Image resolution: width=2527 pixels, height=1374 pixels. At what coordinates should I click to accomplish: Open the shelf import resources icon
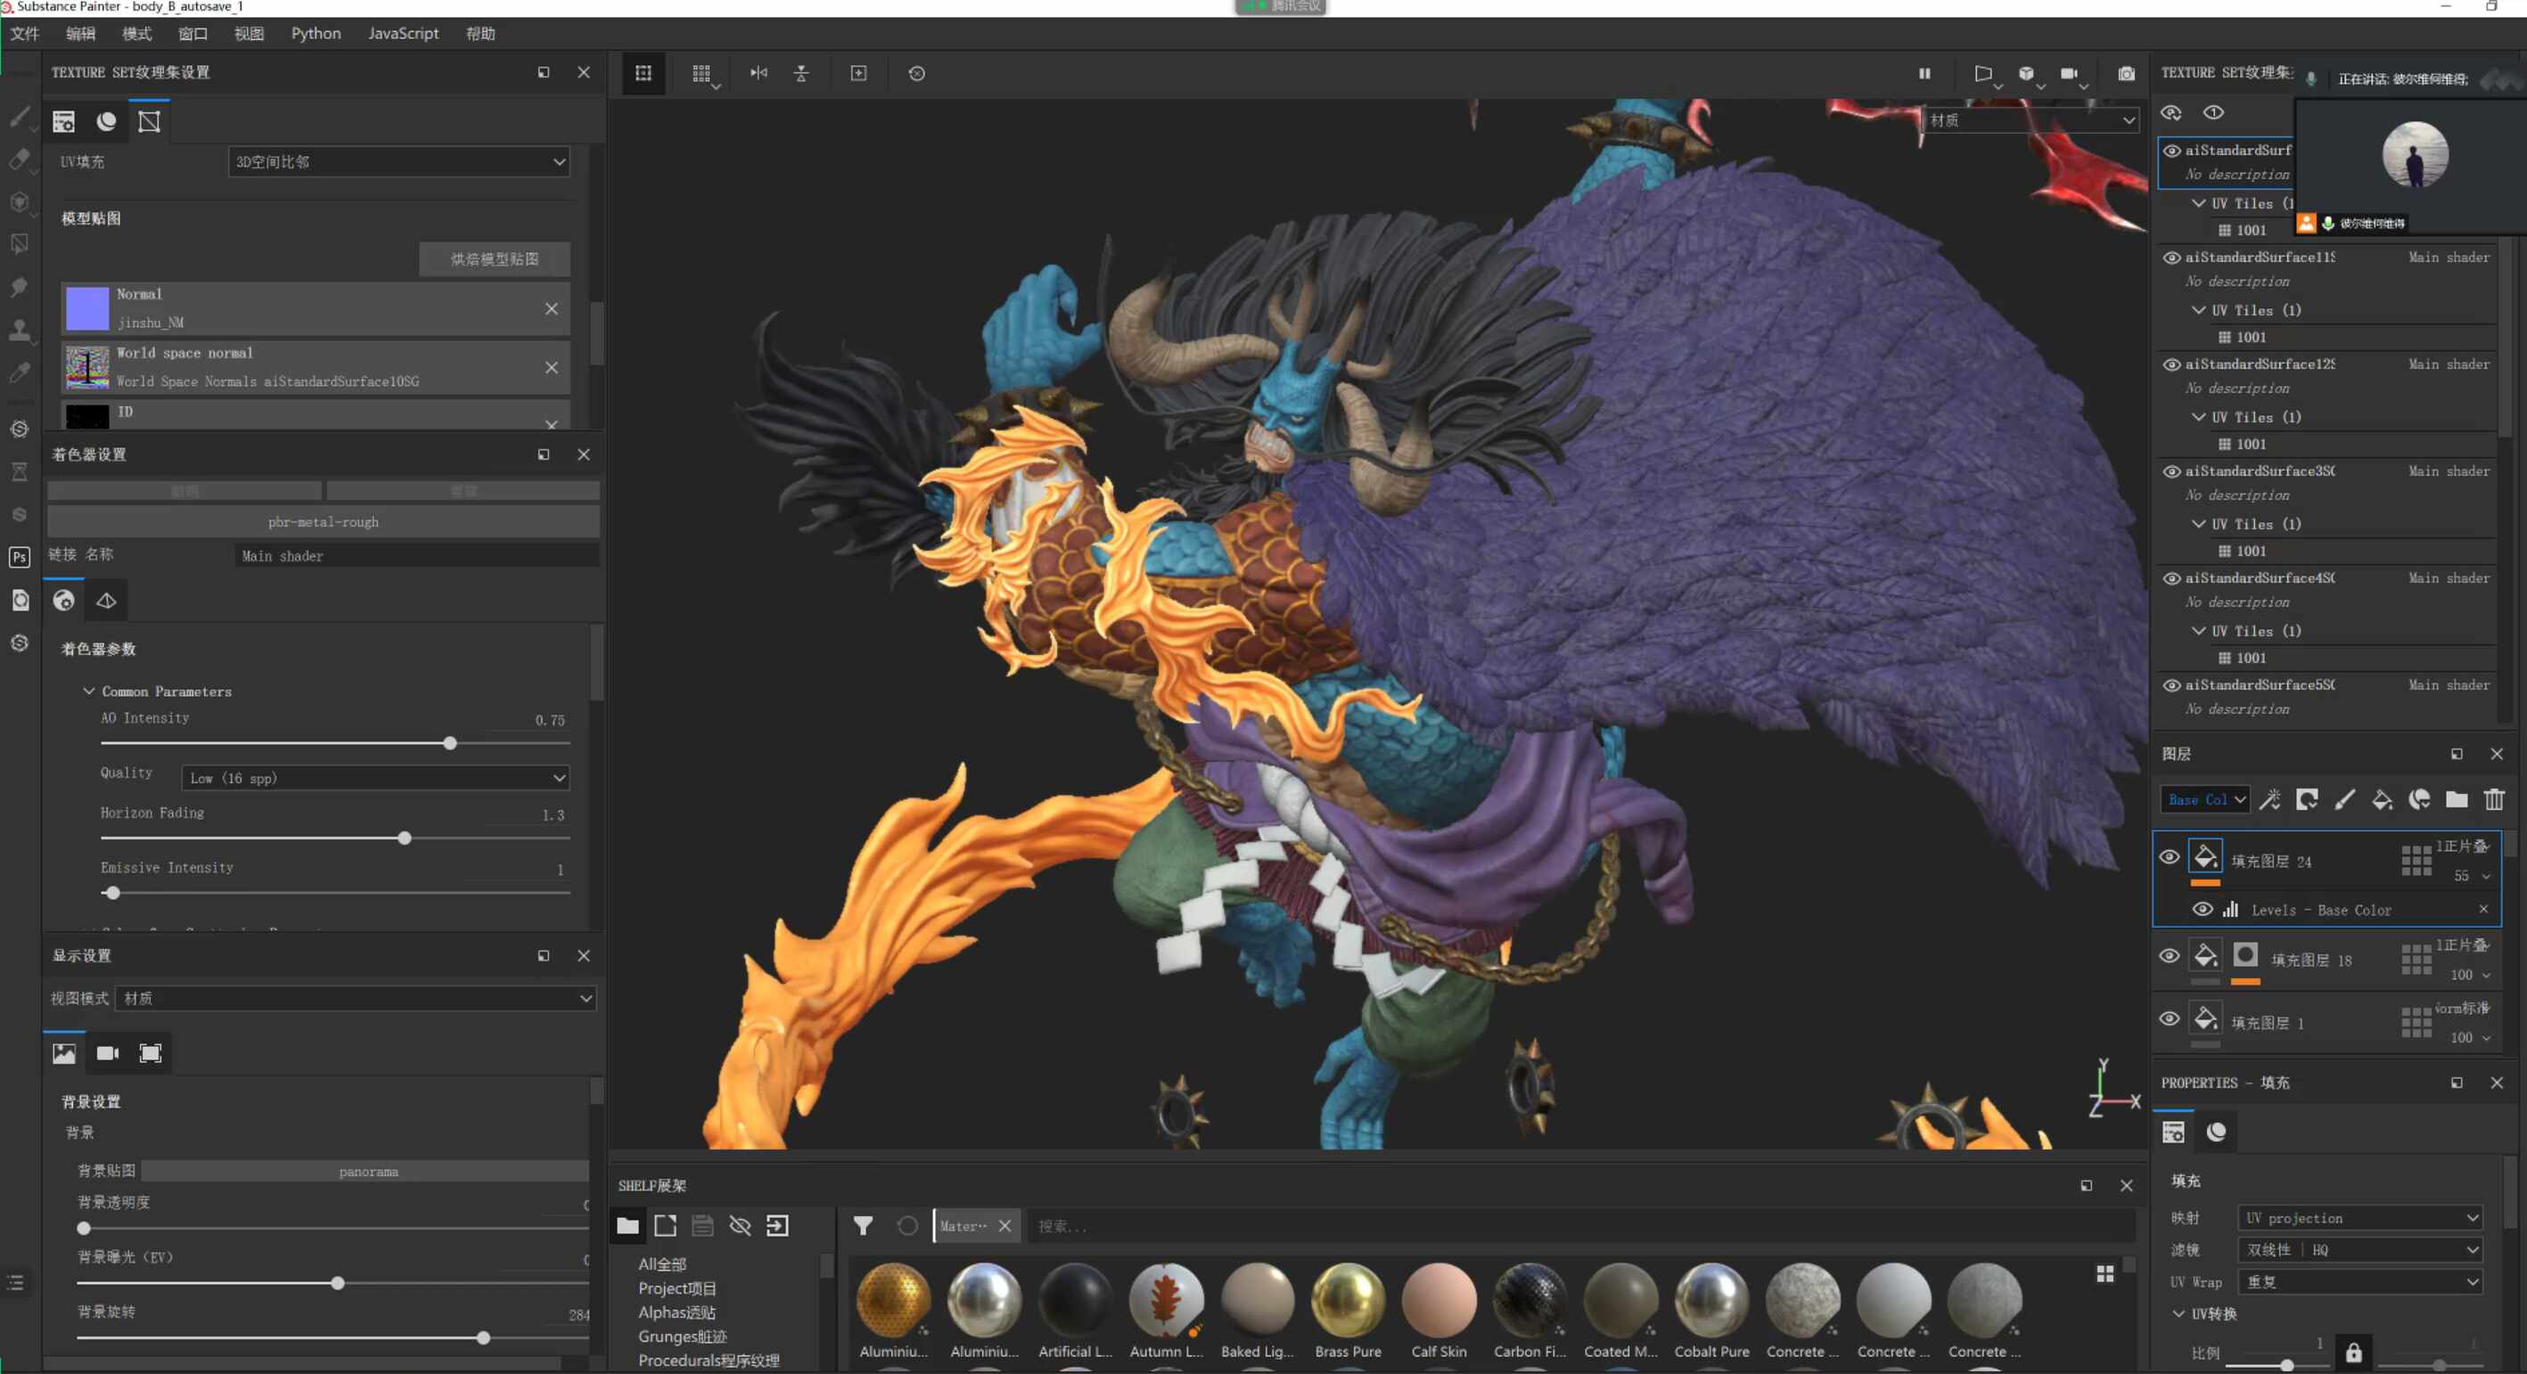click(x=777, y=1225)
